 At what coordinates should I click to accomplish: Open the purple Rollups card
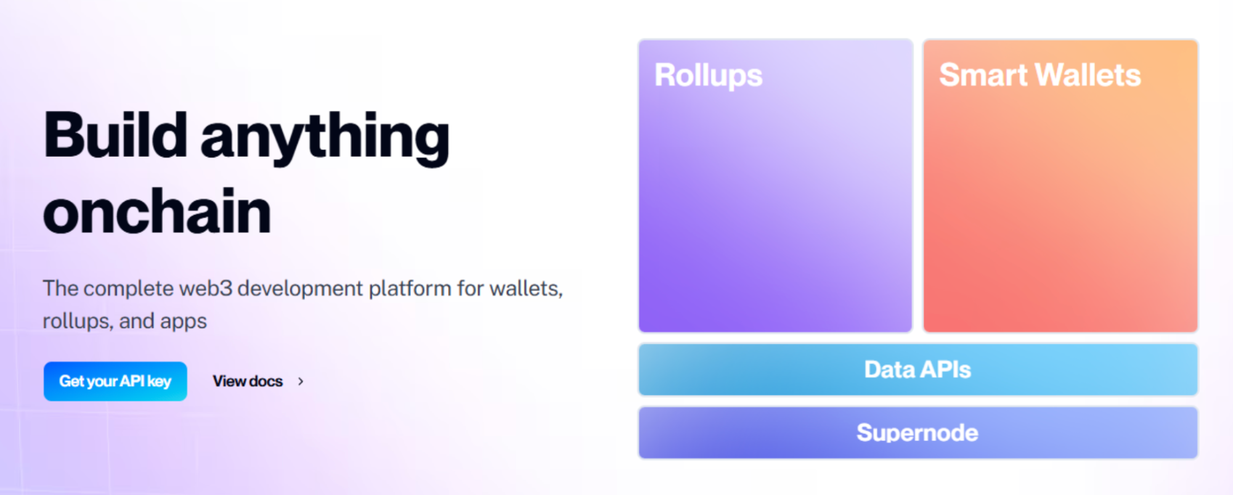[x=776, y=186]
